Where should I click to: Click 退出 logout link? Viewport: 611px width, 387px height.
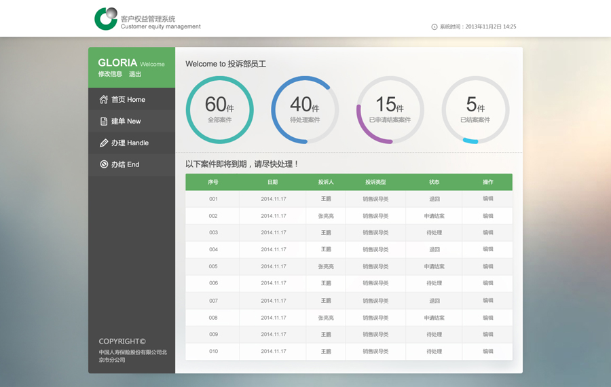tap(135, 74)
